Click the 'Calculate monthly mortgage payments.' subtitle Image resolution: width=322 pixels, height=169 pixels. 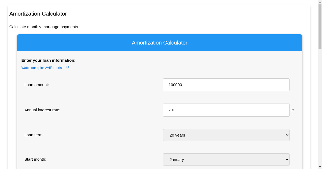click(x=44, y=27)
